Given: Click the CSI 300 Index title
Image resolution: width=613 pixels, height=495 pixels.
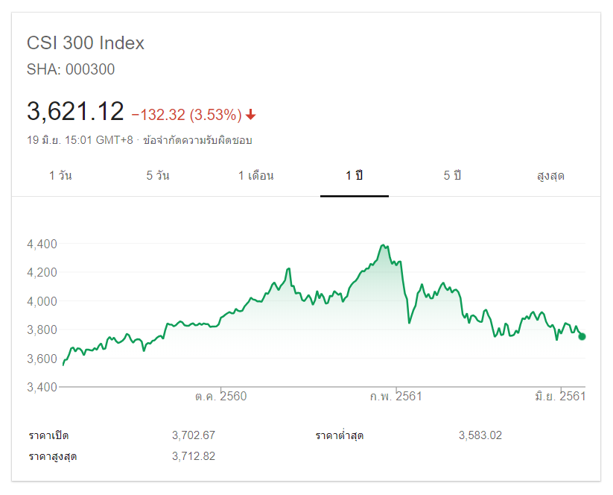Looking at the screenshot, I should [x=86, y=43].
